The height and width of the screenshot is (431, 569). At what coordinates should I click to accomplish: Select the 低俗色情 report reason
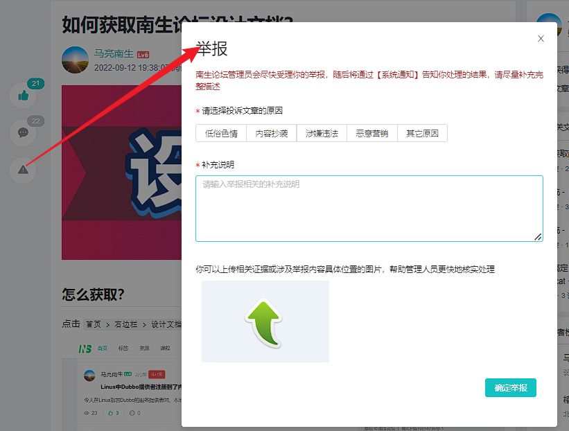(222, 132)
